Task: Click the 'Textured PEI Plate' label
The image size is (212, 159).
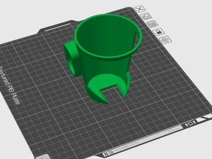Action: coord(10,86)
